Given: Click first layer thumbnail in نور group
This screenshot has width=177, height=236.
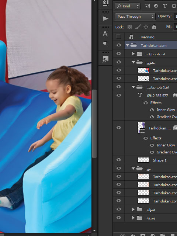Looking at the screenshot, I should coord(143,176).
